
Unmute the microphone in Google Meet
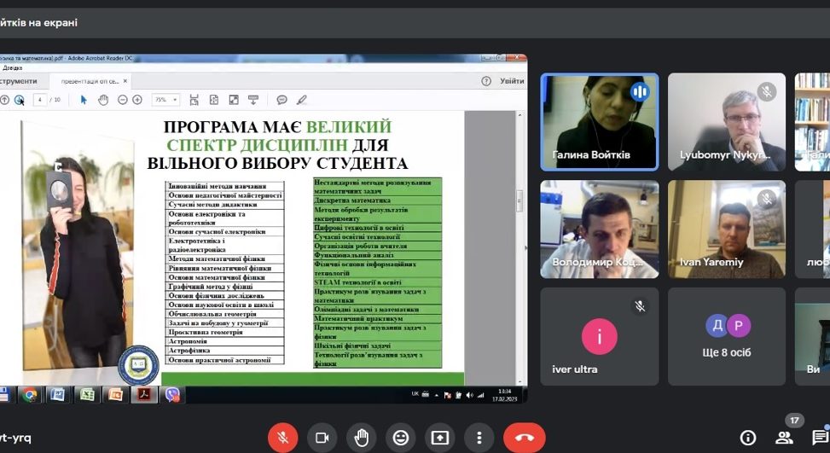282,438
